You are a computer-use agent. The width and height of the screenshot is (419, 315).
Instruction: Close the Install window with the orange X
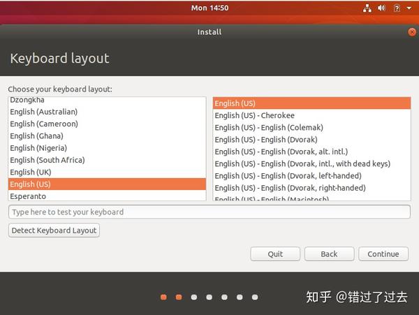412,32
